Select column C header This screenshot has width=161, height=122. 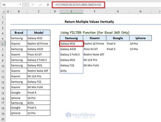pos(39,11)
